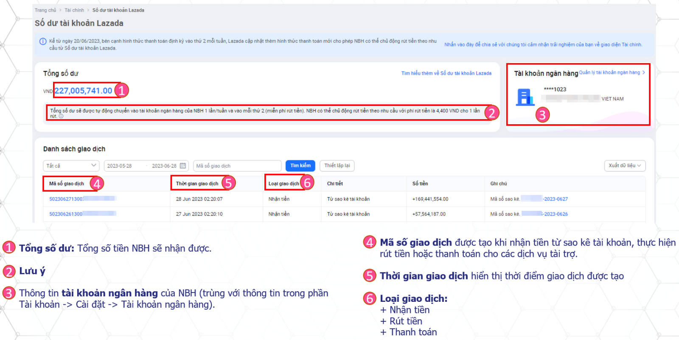Open transaction ID starting 502306261300
The width and height of the screenshot is (679, 340).
(x=83, y=214)
